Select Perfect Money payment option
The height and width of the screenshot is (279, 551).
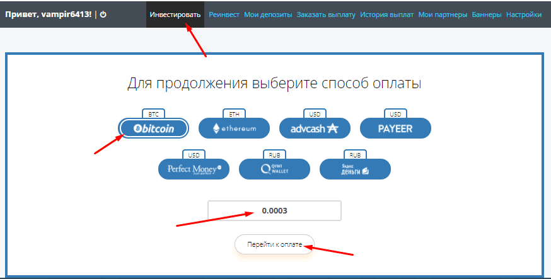[x=194, y=169]
